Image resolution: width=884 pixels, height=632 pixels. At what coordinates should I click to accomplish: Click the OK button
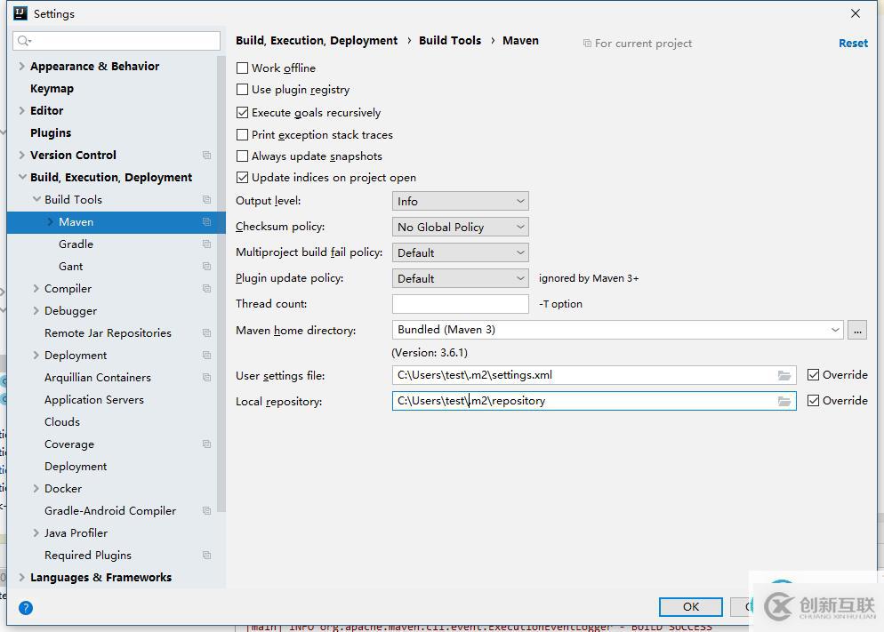(x=691, y=606)
